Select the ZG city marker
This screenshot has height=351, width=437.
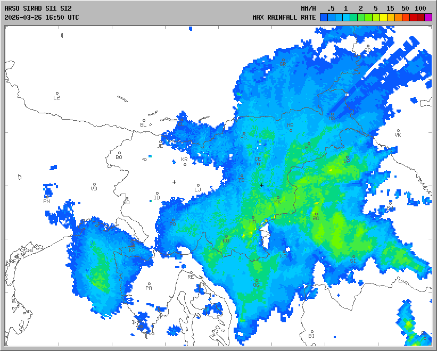point(316,214)
